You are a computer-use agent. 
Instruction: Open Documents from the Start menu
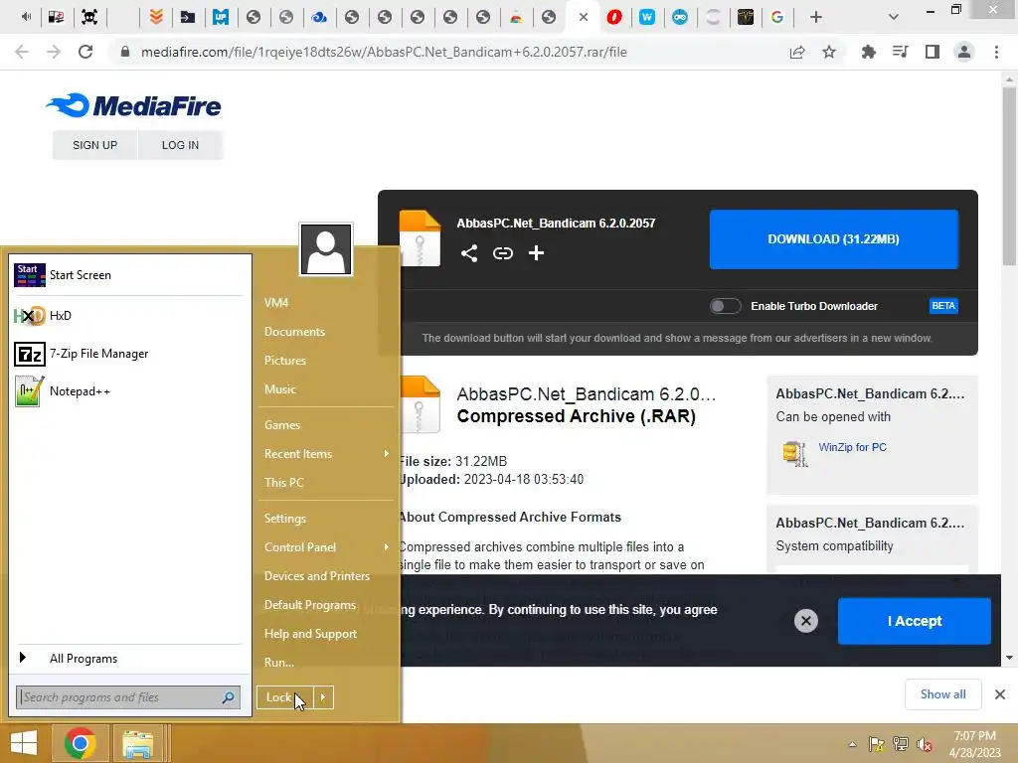click(294, 332)
